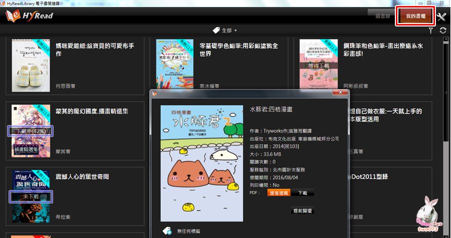Click the 提前歸還 early return button
451x238 pixels.
click(x=303, y=211)
